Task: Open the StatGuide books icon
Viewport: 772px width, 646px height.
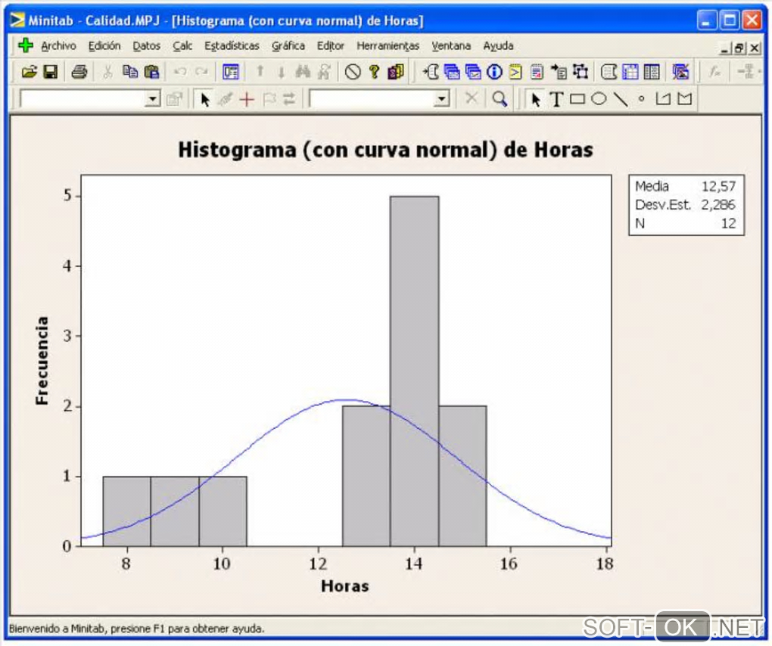Action: pos(396,72)
